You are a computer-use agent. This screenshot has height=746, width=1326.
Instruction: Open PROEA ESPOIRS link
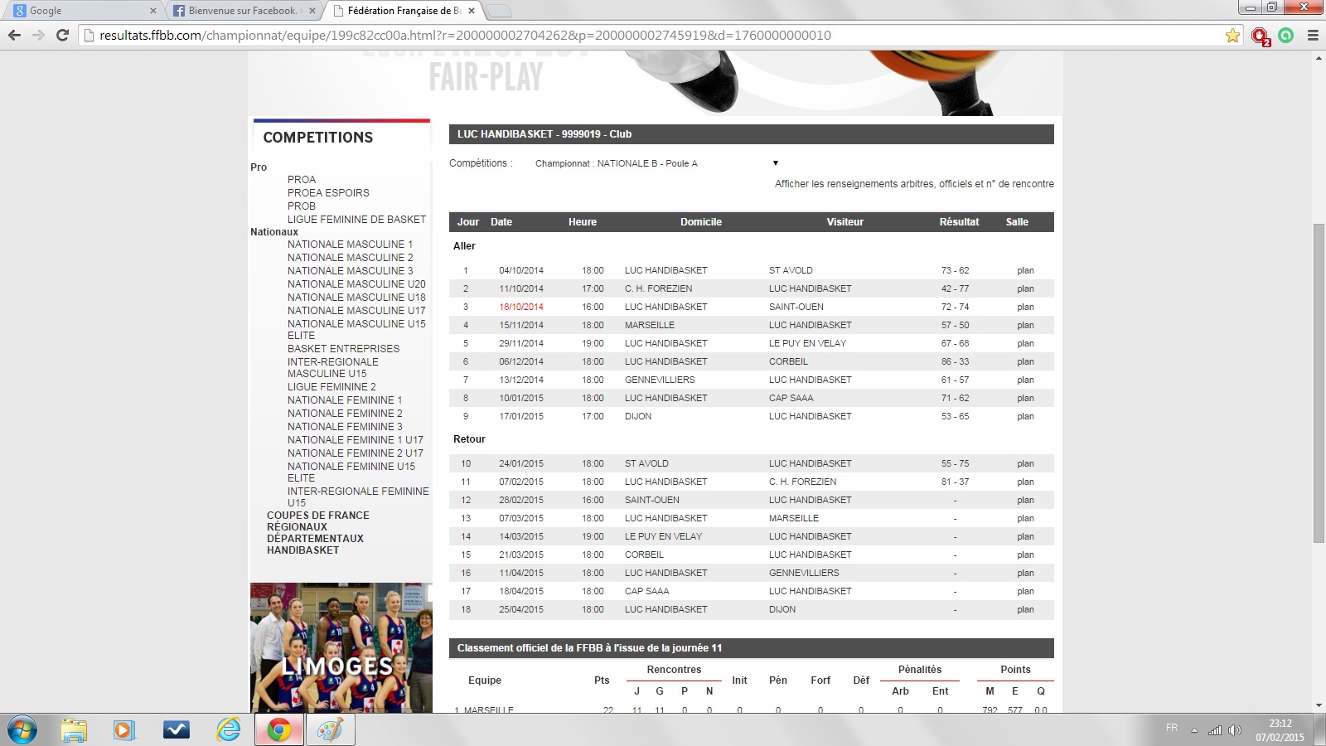[328, 193]
